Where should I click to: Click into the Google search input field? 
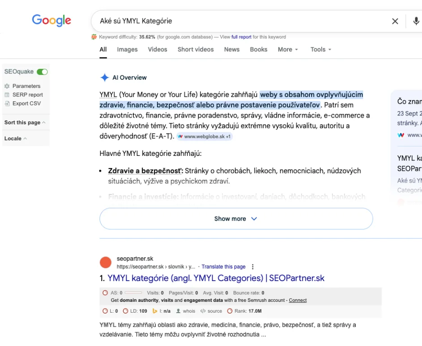pos(239,21)
